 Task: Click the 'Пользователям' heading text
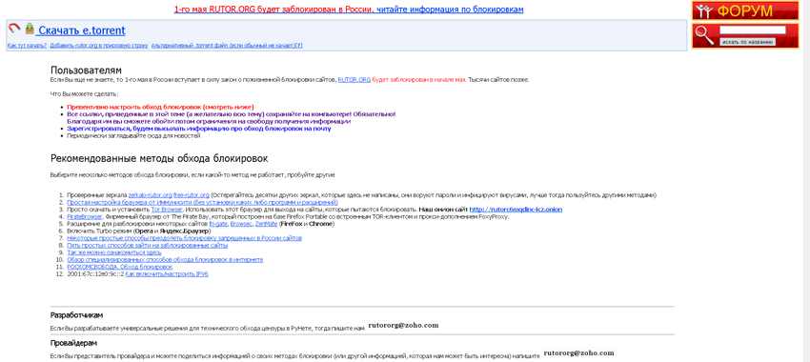point(87,70)
